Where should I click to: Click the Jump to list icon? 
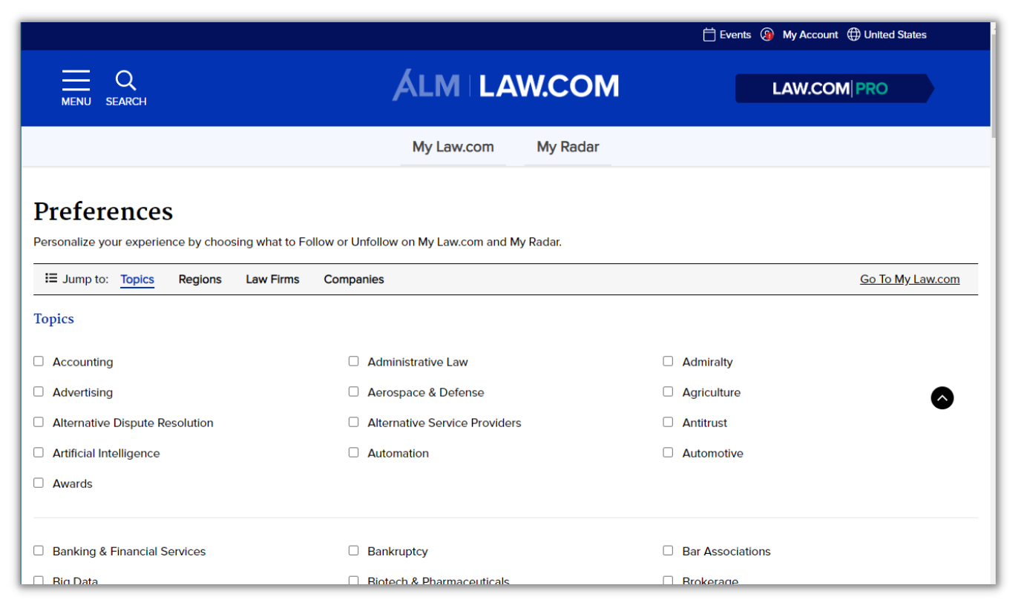[51, 279]
